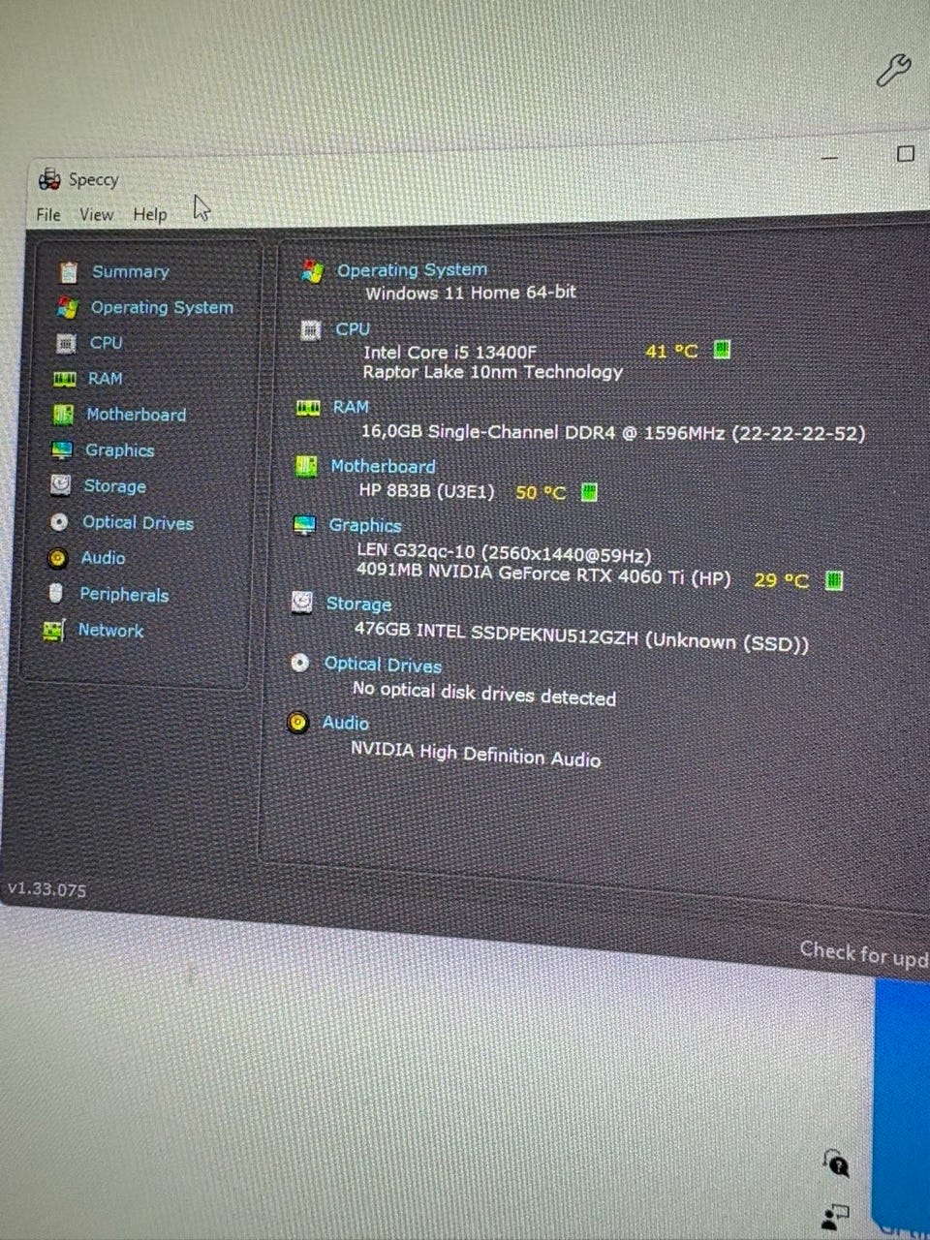The width and height of the screenshot is (930, 1240).
Task: Open Optical Drives section in sidebar
Action: tap(138, 522)
